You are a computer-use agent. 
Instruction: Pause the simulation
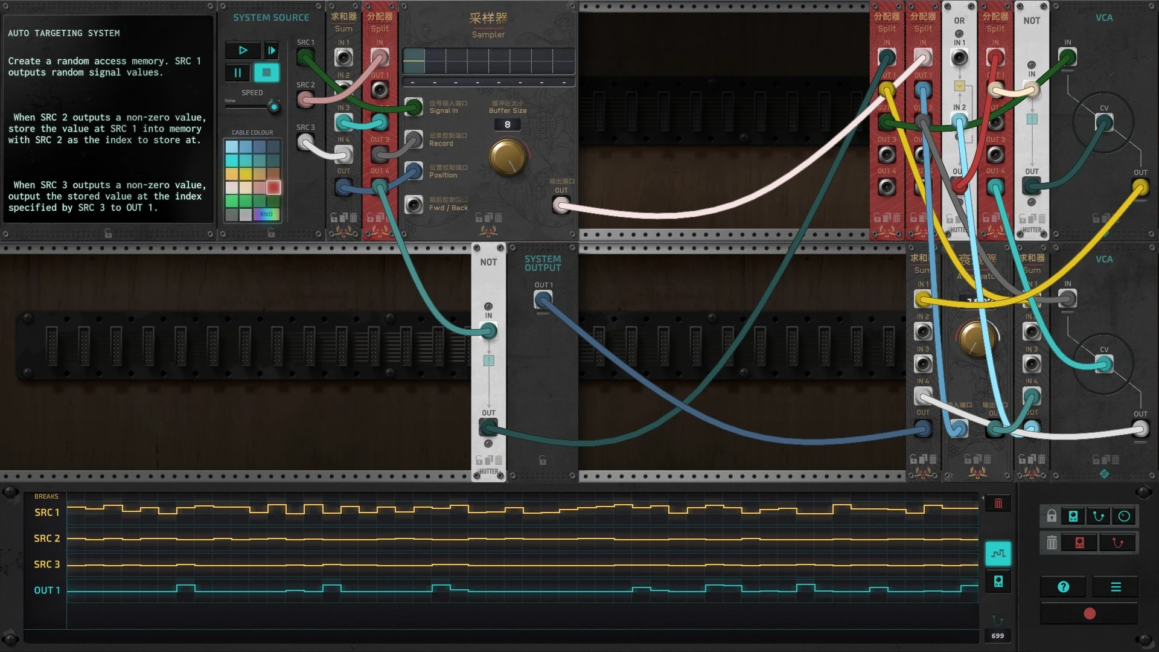point(237,73)
